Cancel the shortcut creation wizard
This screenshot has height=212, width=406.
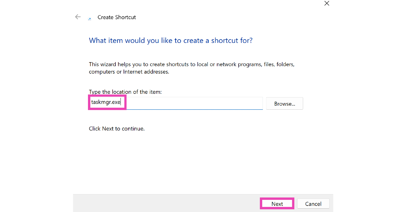[313, 204]
